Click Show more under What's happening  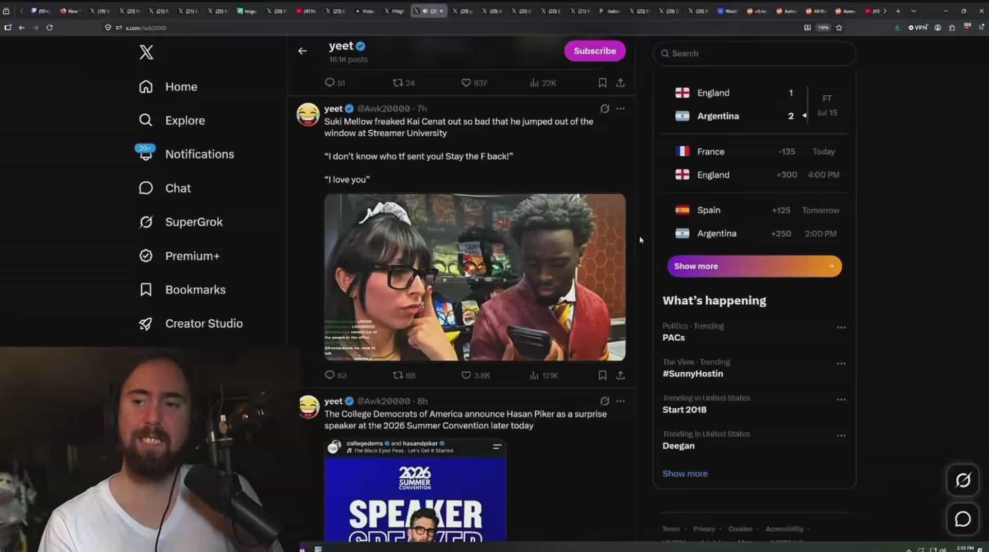685,474
